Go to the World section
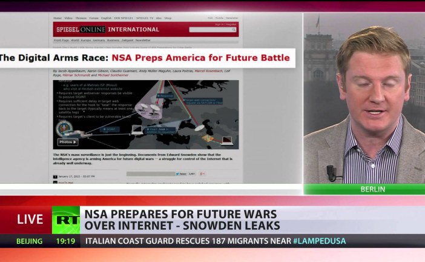Viewport: 425px width, 262px height. pyautogui.click(x=75, y=40)
